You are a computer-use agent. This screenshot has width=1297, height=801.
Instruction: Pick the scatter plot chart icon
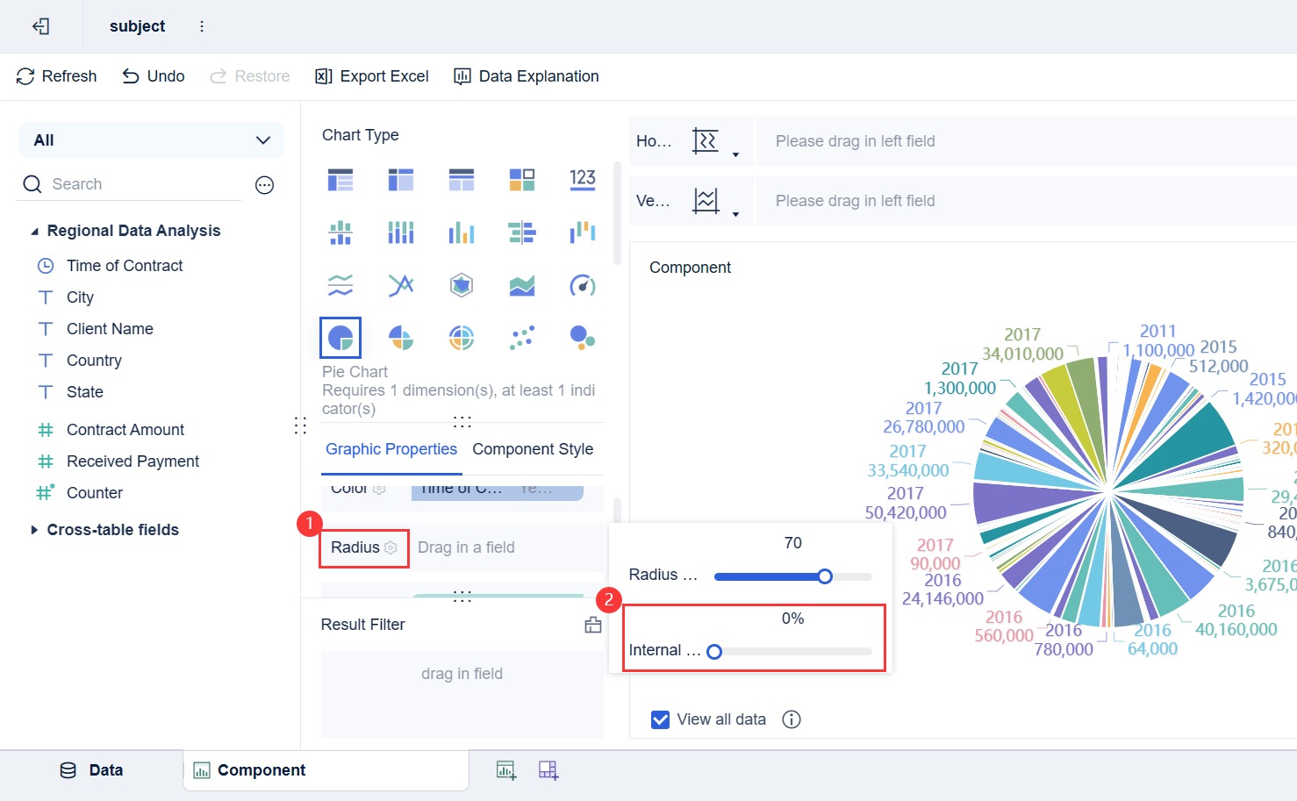click(x=521, y=338)
